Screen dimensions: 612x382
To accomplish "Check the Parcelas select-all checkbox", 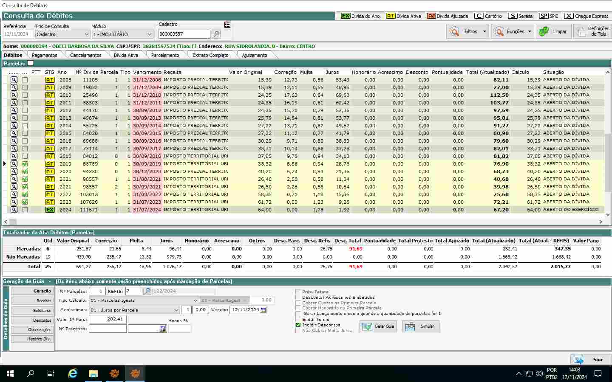I will tap(30, 63).
